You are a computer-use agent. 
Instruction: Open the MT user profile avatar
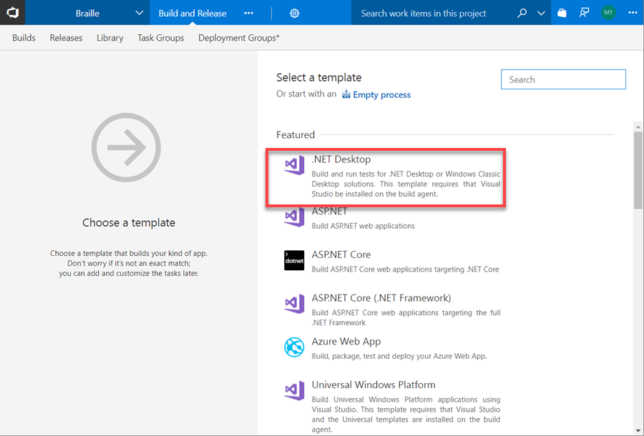608,13
